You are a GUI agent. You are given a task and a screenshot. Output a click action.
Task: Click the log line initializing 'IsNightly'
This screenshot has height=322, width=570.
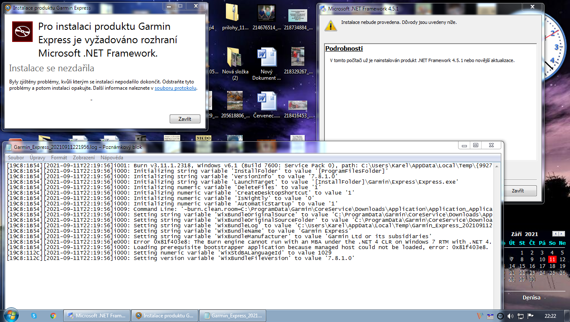coord(161,198)
